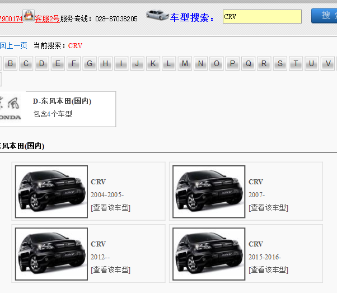Focus the CRV search input field
Screen dimensions: 337x293
click(x=262, y=17)
